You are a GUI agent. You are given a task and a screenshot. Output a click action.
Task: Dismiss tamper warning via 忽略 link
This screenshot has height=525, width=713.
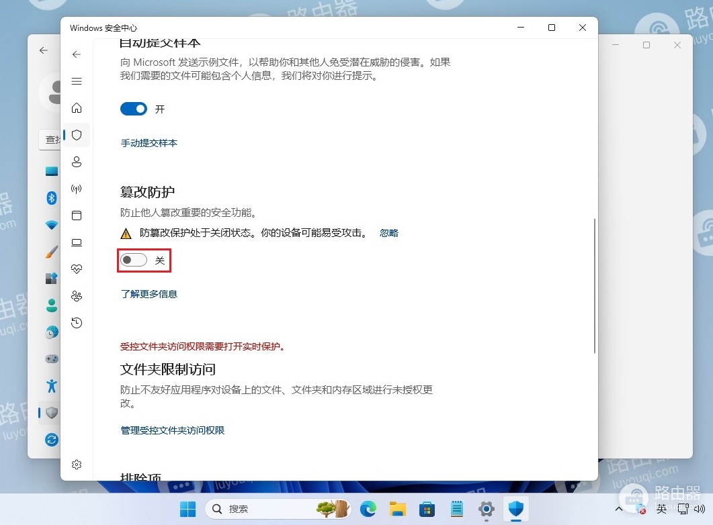tap(389, 233)
